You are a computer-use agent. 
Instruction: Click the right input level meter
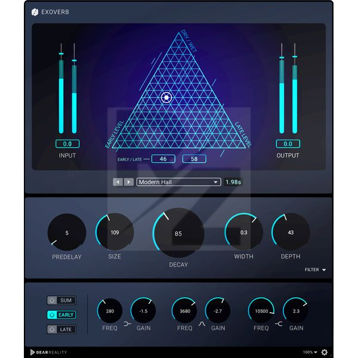tap(74, 88)
